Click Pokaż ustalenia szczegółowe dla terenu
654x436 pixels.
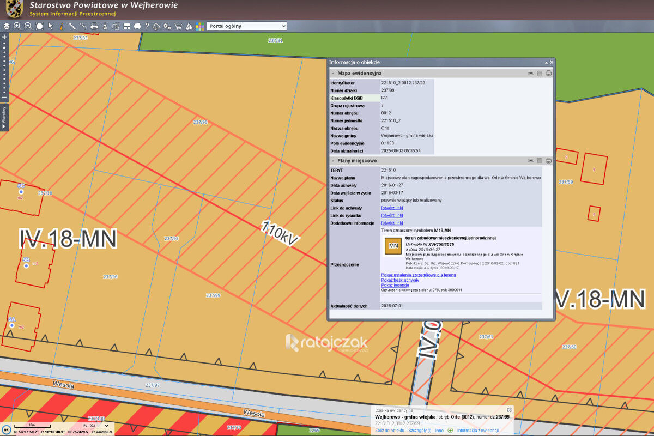418,275
